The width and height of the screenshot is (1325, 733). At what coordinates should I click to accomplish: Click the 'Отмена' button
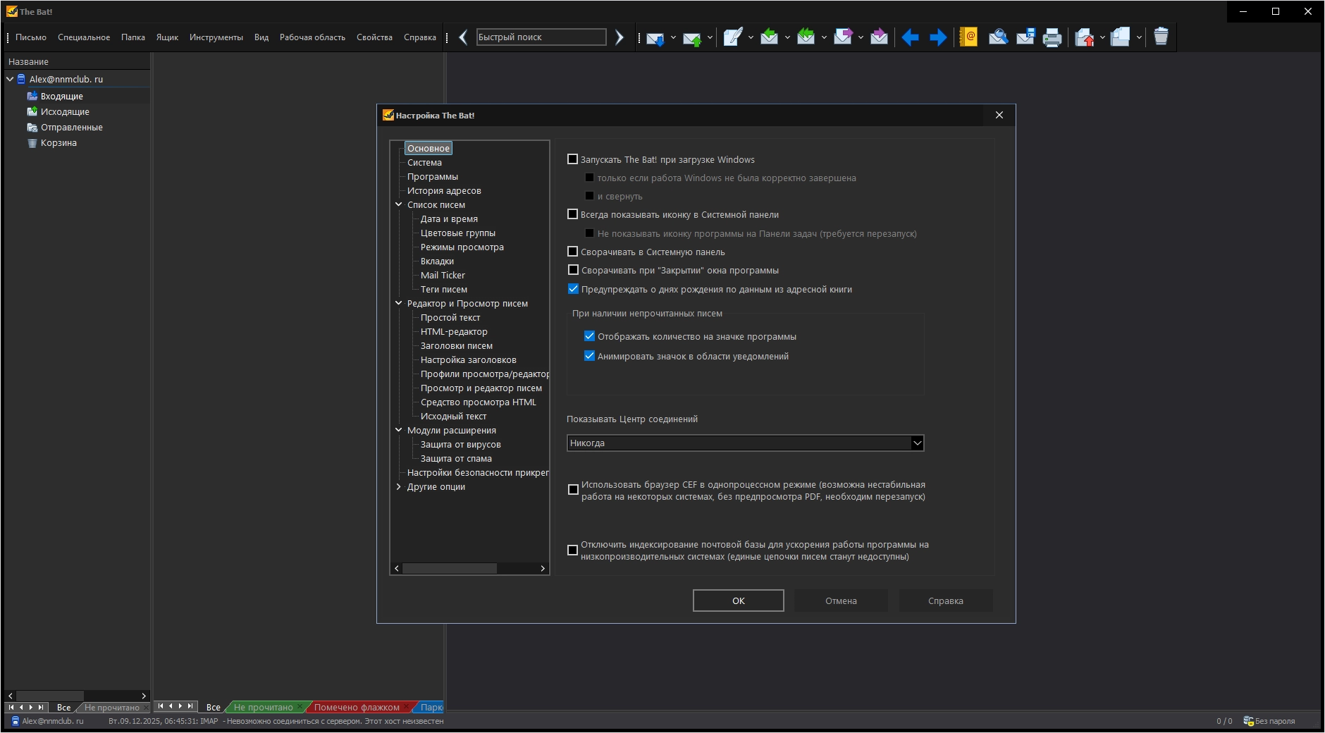pyautogui.click(x=841, y=600)
